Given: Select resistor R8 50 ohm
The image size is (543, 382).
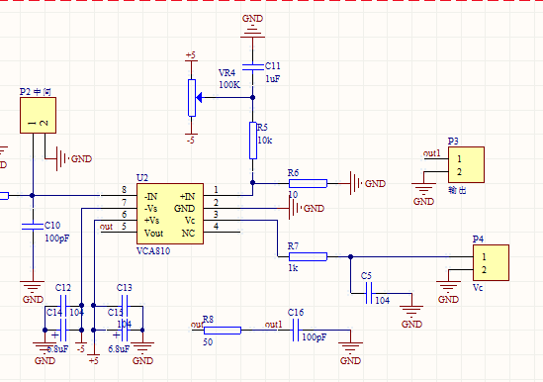Looking at the screenshot, I should pyautogui.click(x=223, y=331).
